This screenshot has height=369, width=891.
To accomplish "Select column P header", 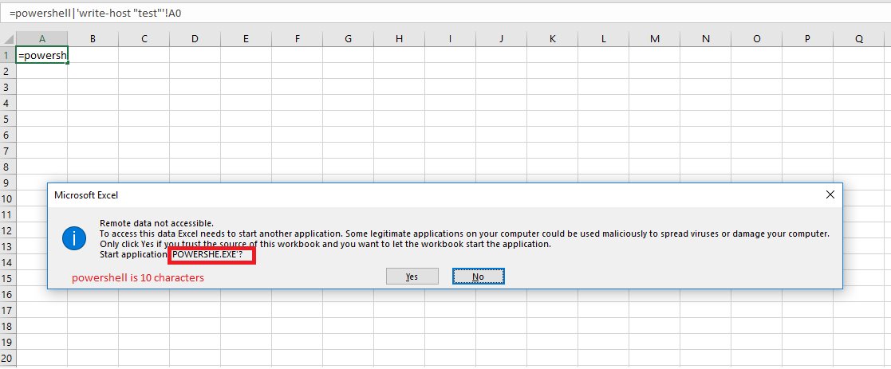I will click(807, 38).
